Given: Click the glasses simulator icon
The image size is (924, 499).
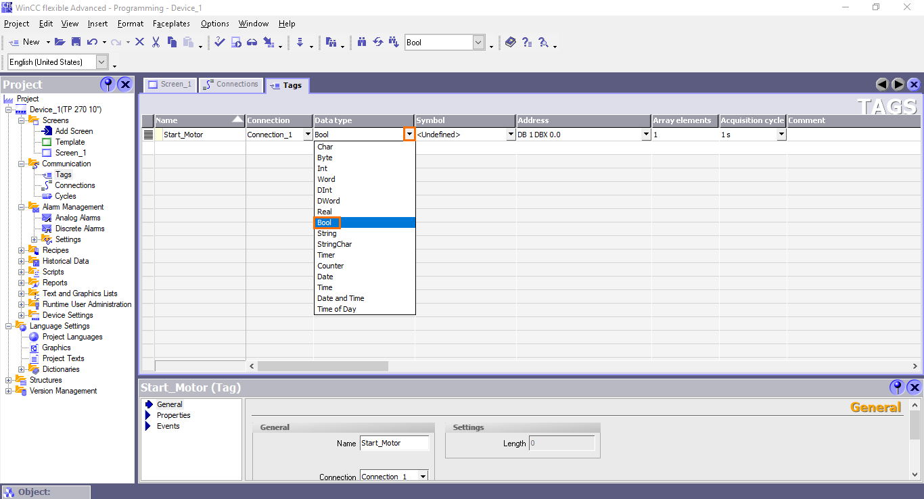Looking at the screenshot, I should point(252,42).
